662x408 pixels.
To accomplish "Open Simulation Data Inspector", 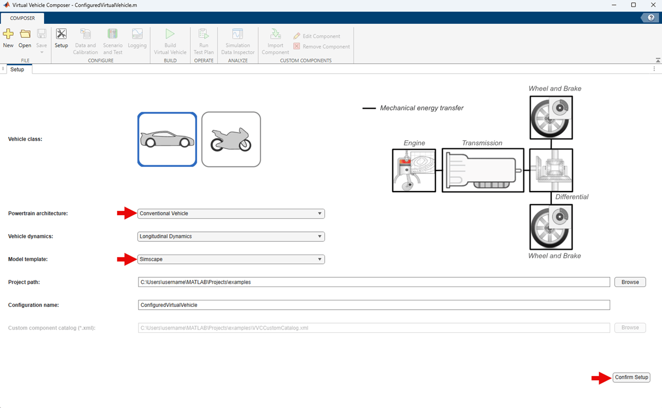I will (238, 41).
